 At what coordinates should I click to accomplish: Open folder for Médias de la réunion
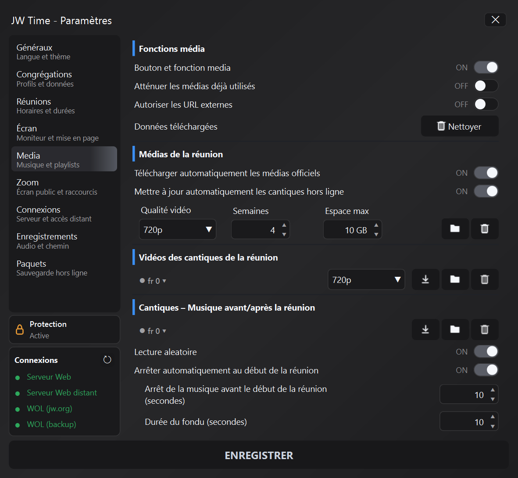455,228
